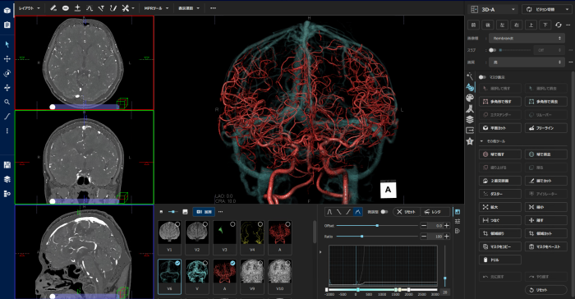575x299 pixels.
Task: Check the V3 thumbnail checkbox
Action: coord(232,224)
